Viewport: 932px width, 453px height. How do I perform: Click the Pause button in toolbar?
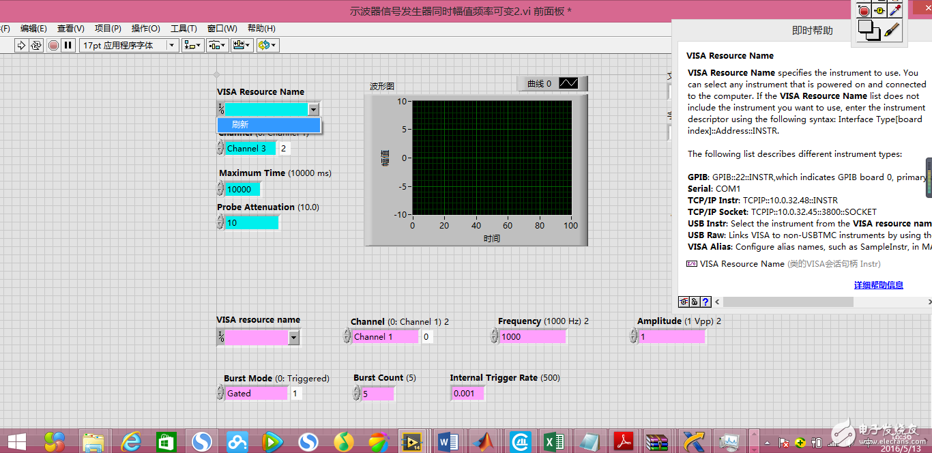68,46
